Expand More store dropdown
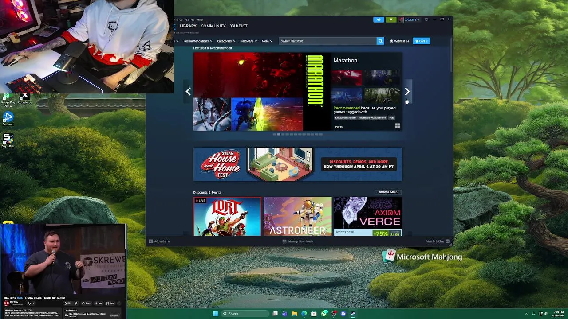The image size is (568, 319). click(x=267, y=41)
